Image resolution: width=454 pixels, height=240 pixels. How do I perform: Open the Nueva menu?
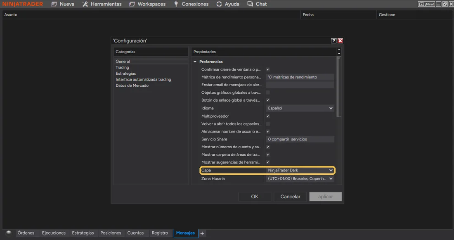pos(63,4)
